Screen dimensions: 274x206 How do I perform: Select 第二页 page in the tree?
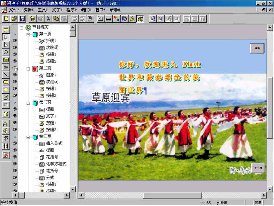(45, 68)
